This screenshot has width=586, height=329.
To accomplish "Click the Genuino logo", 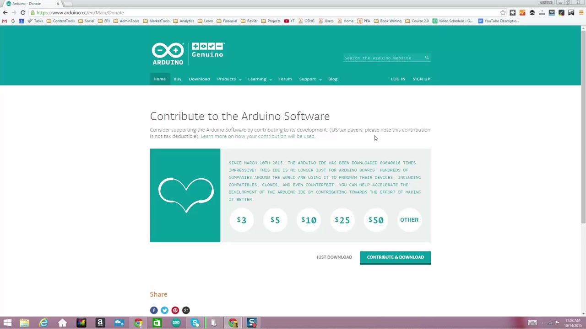I will pyautogui.click(x=208, y=50).
